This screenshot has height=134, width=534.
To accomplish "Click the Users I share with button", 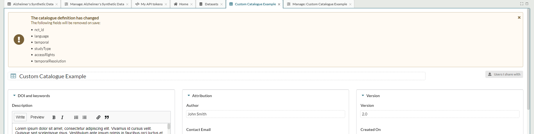I will point(504,74).
